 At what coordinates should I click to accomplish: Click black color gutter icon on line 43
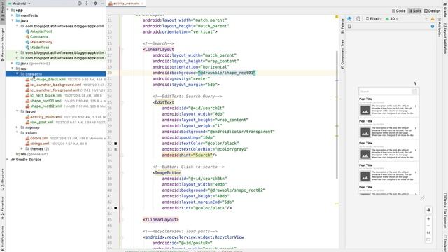(115, 208)
